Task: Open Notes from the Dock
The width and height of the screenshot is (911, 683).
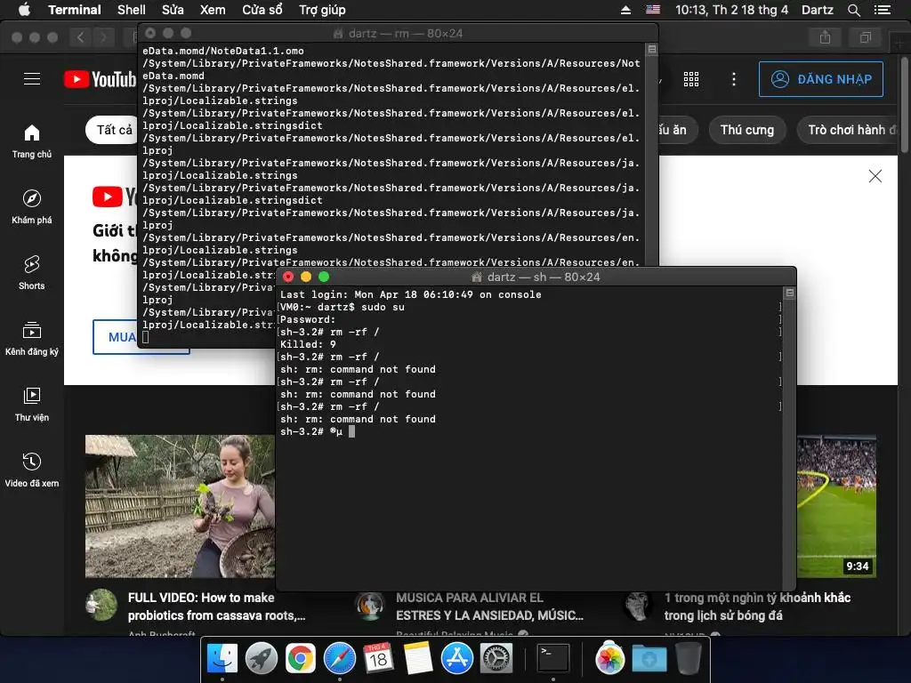Action: pyautogui.click(x=418, y=659)
